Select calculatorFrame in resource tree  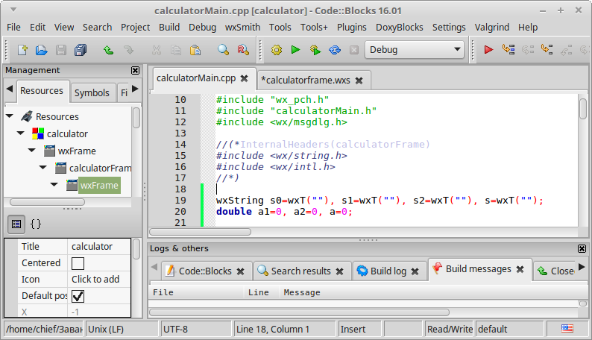coord(100,169)
